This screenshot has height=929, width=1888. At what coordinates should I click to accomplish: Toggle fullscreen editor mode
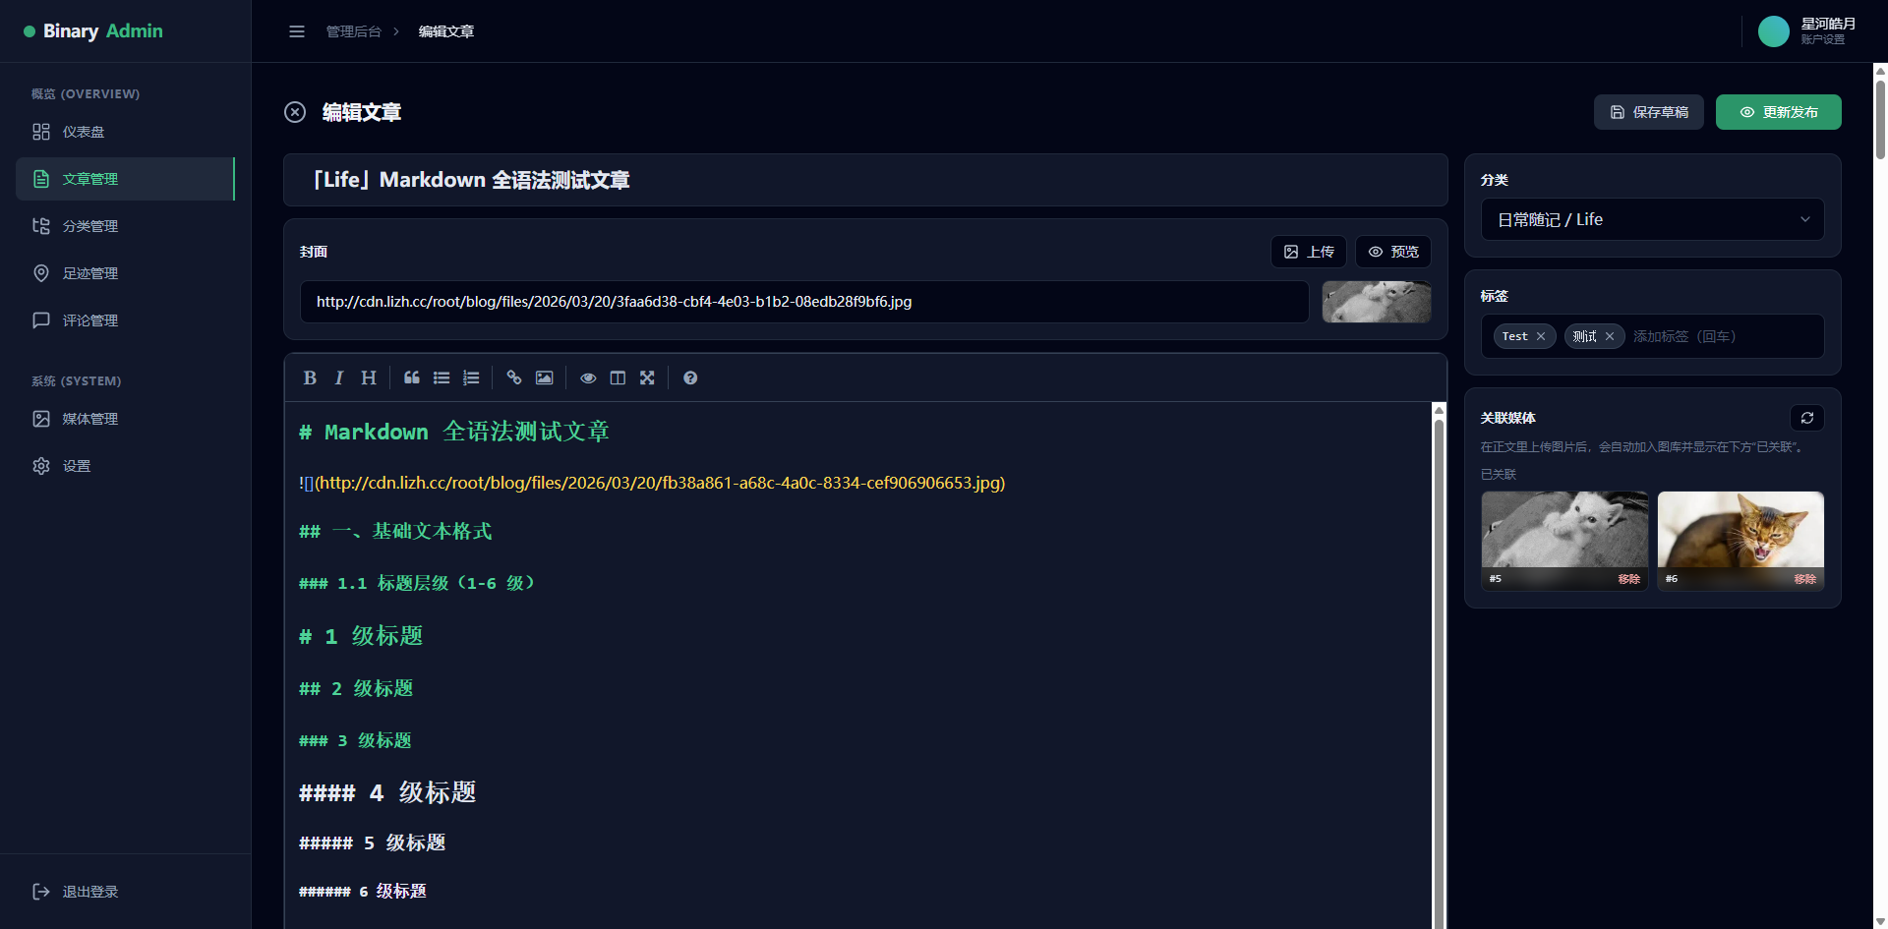click(647, 377)
